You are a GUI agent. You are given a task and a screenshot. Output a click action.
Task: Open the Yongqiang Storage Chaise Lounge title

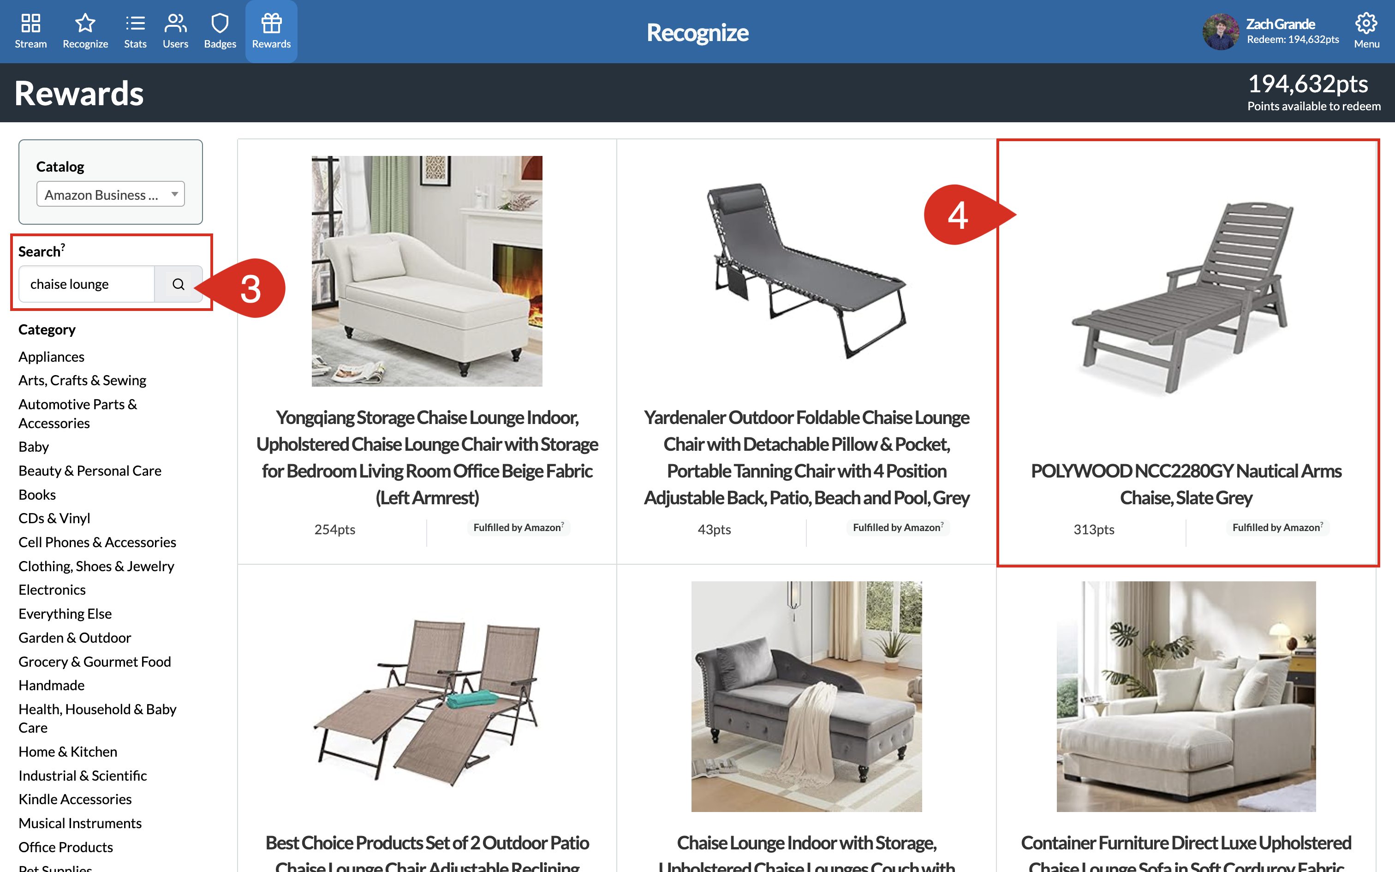(427, 457)
